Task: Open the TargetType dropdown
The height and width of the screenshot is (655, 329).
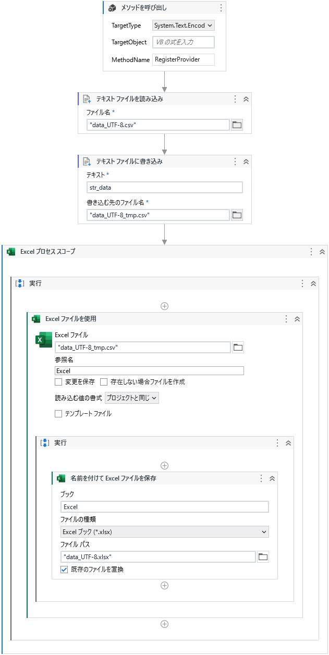Action: 182,25
